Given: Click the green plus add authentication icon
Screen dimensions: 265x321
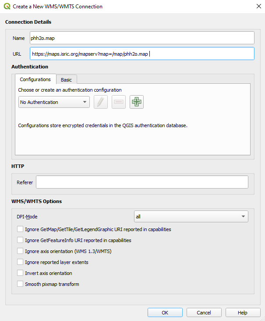Looking at the screenshot, I should (137, 102).
